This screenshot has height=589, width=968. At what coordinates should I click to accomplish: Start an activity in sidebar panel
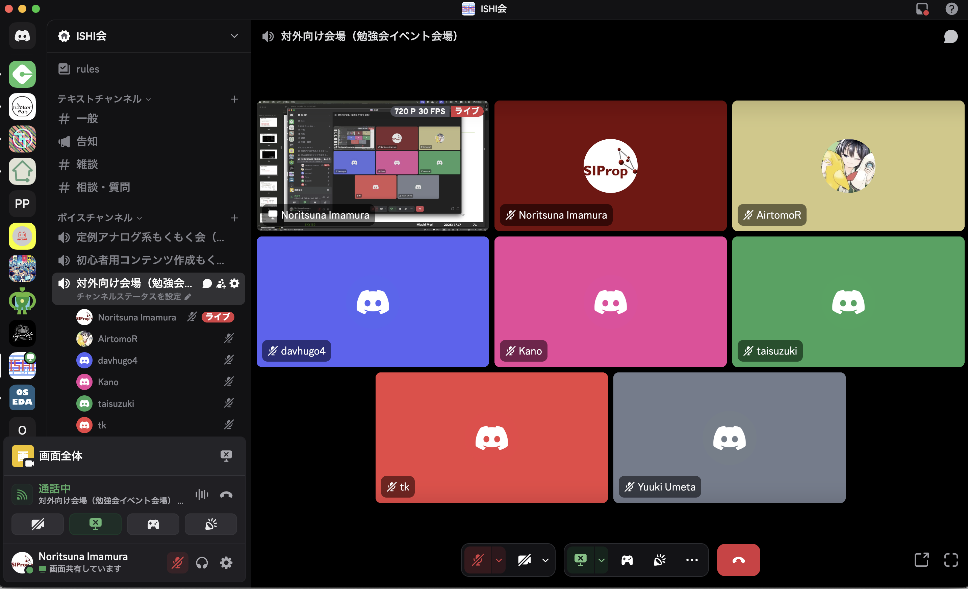point(153,524)
